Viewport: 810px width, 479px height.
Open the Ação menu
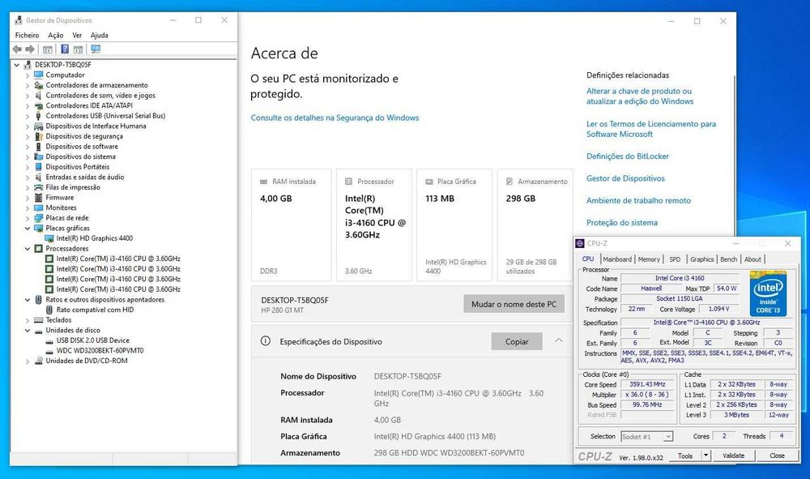coord(55,35)
